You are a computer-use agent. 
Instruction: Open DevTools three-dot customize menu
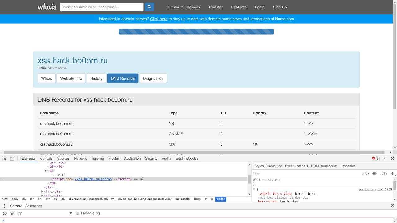pos(385,158)
